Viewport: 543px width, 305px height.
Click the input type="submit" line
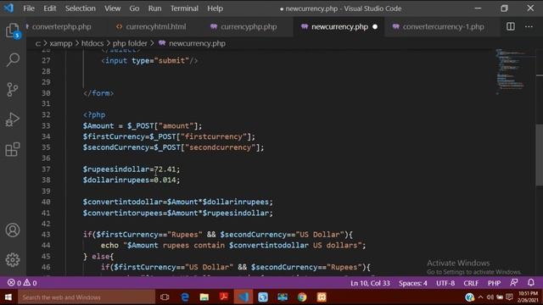tap(149, 60)
